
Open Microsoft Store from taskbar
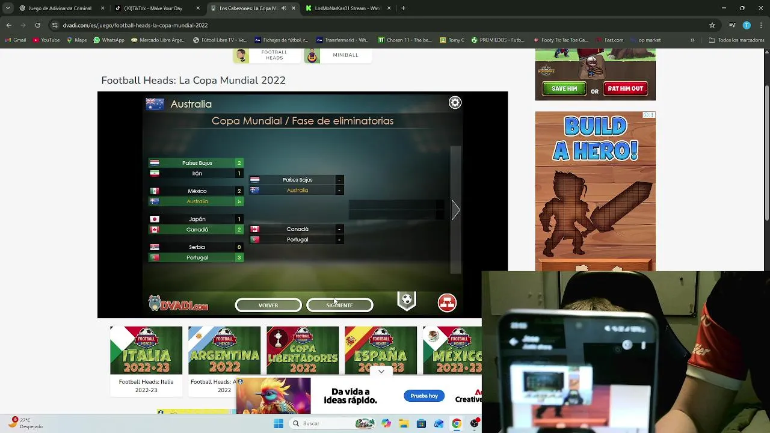421,423
